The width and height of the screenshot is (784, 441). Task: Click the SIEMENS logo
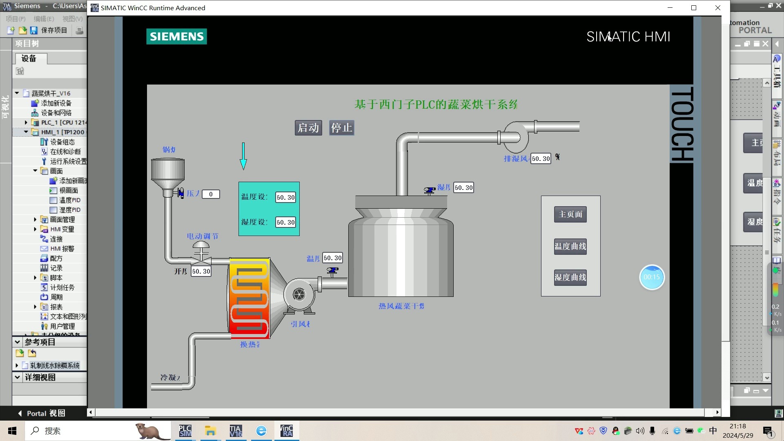coord(176,36)
